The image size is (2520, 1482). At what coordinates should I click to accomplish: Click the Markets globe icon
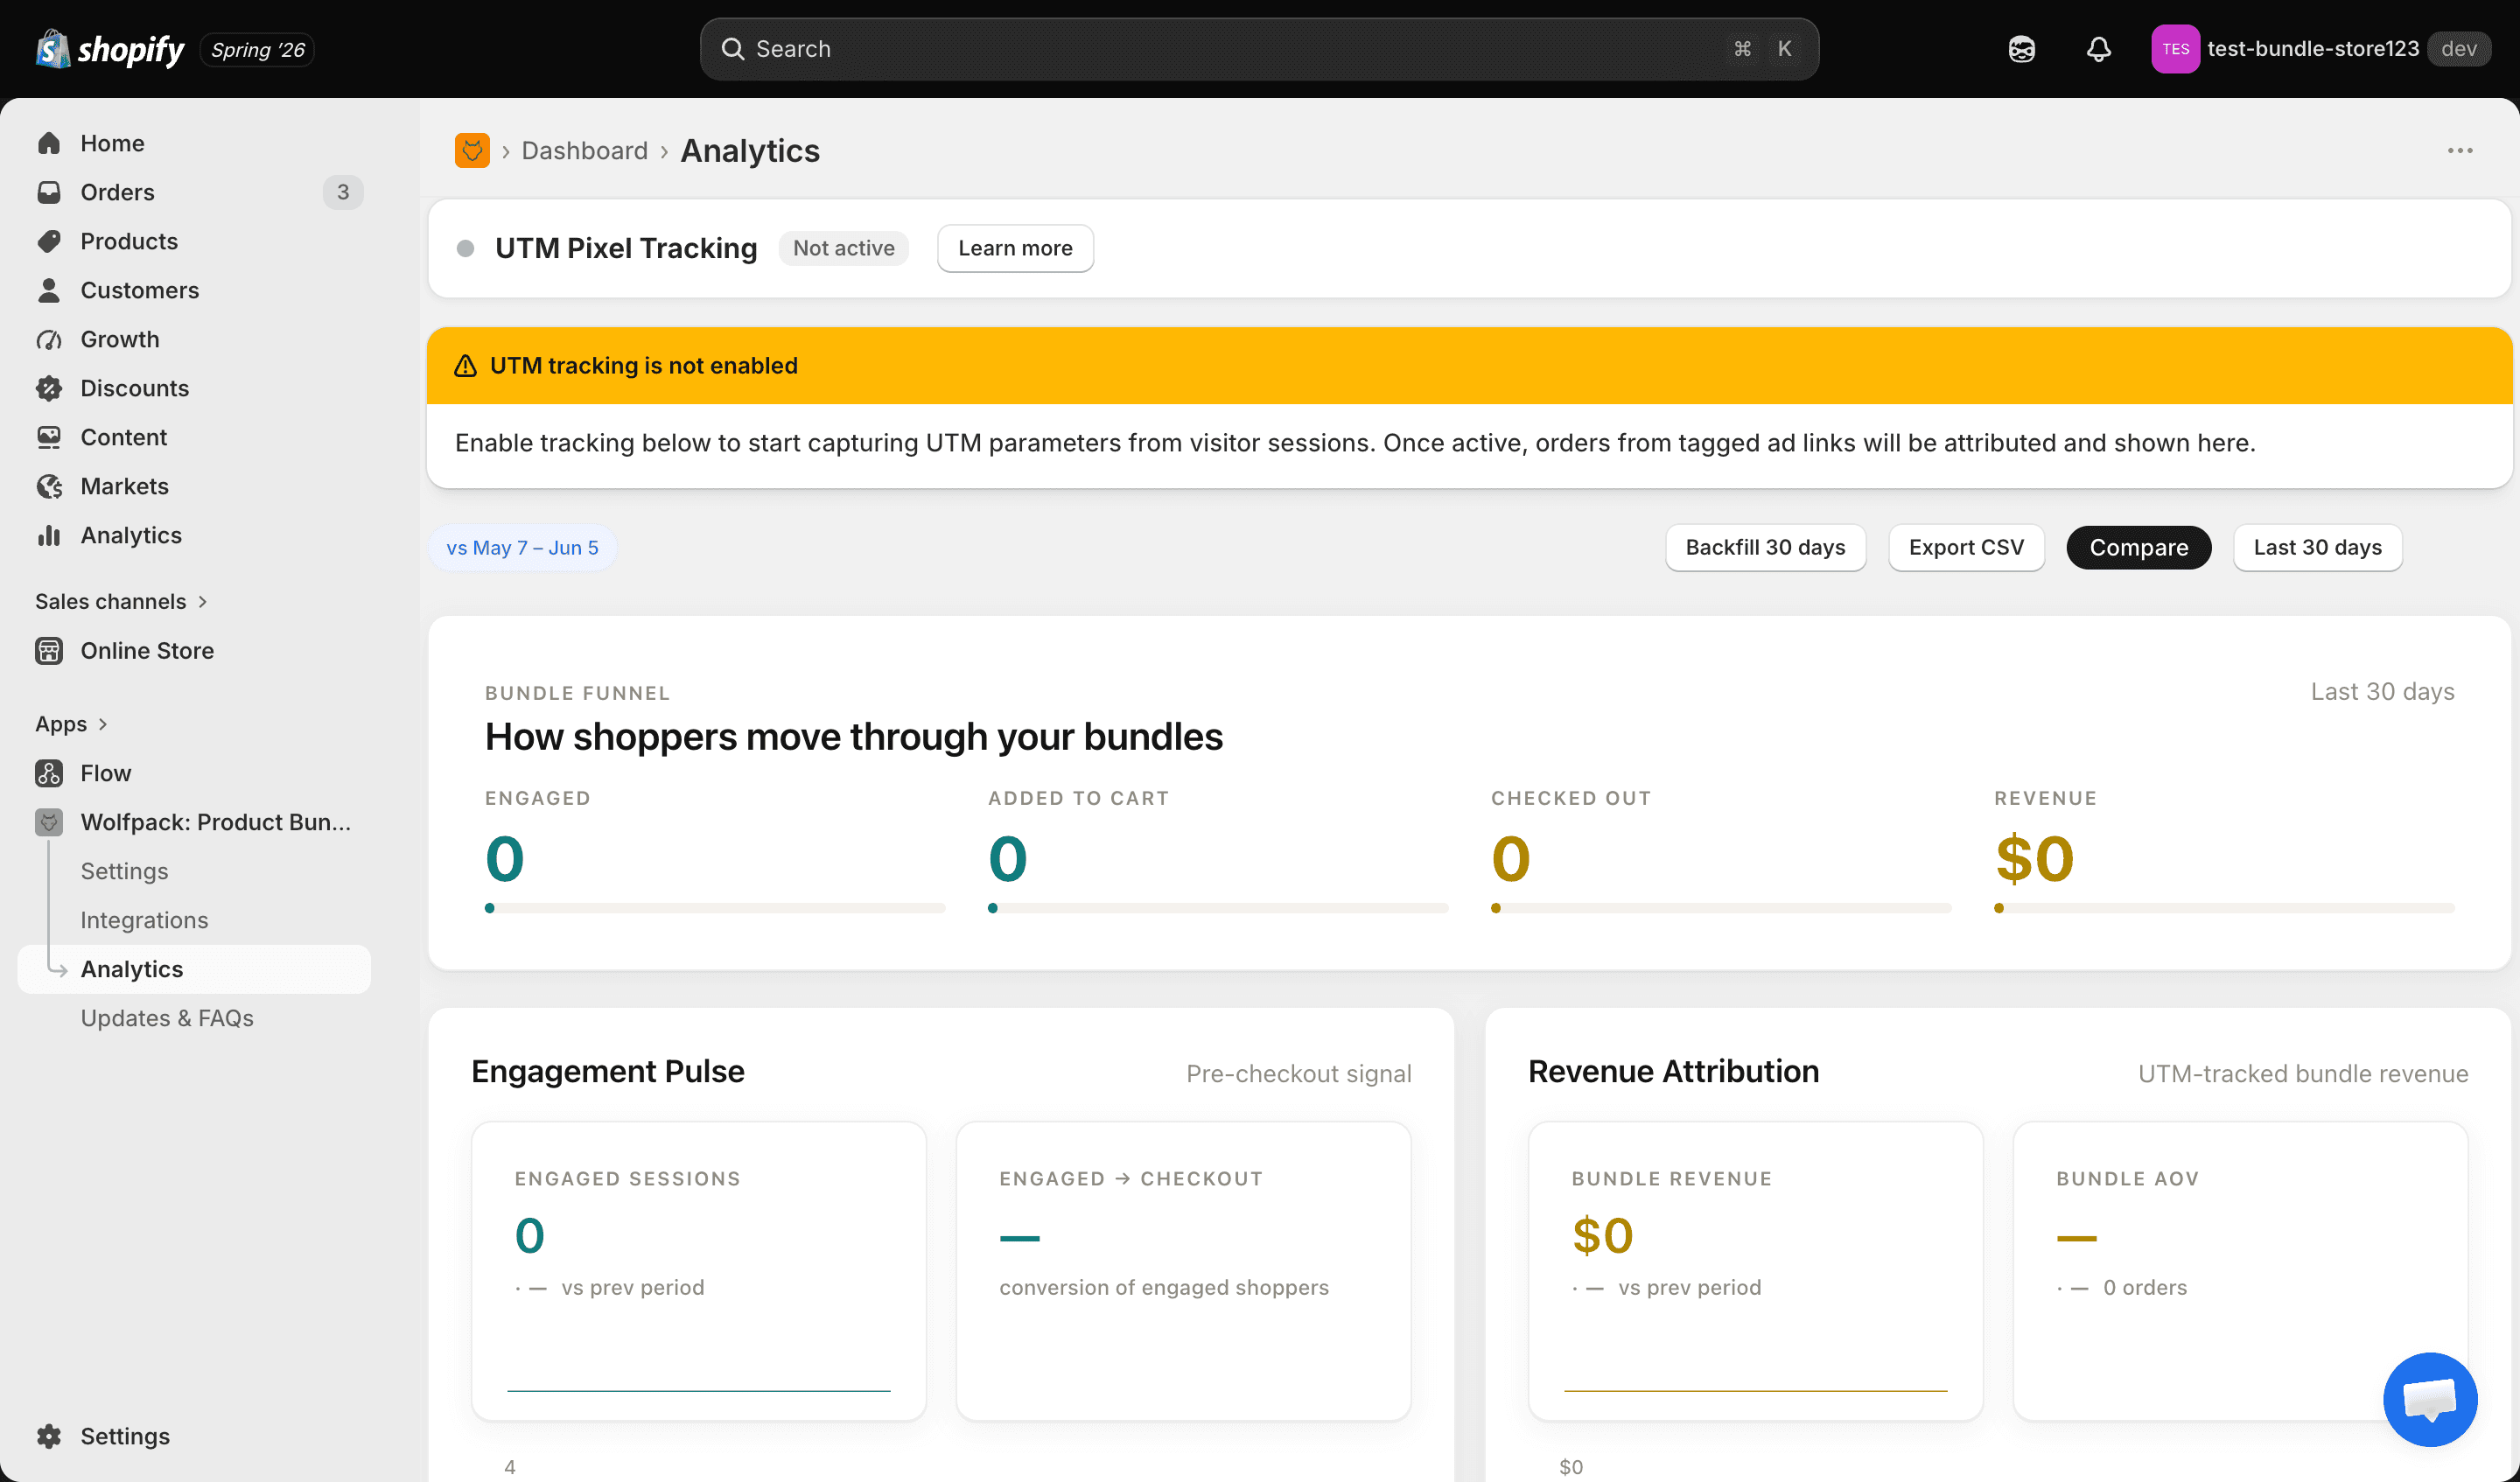49,486
